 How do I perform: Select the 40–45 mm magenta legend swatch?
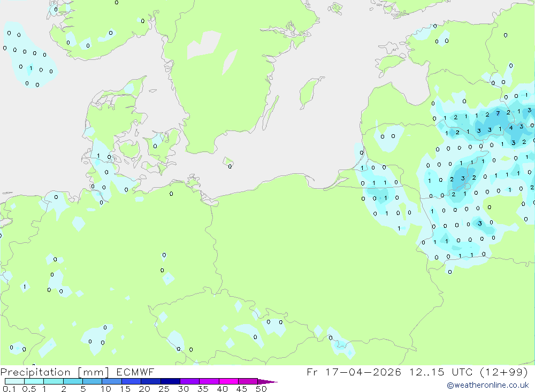click(x=228, y=381)
